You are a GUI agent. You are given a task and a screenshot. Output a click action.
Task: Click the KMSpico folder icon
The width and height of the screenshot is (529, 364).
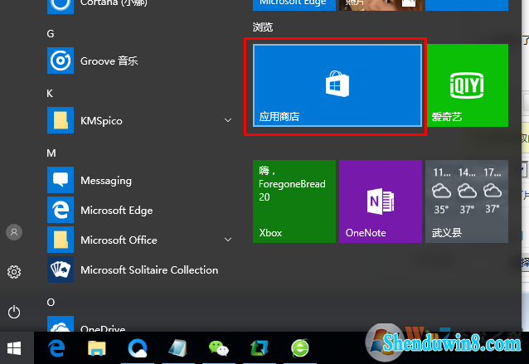(61, 120)
